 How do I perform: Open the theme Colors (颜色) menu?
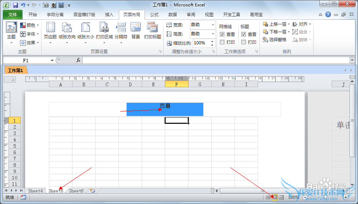(29, 25)
